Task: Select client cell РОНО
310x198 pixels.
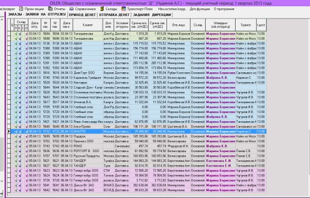Action: 88,146
